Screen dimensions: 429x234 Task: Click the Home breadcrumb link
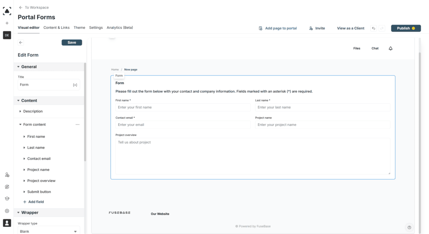click(115, 70)
